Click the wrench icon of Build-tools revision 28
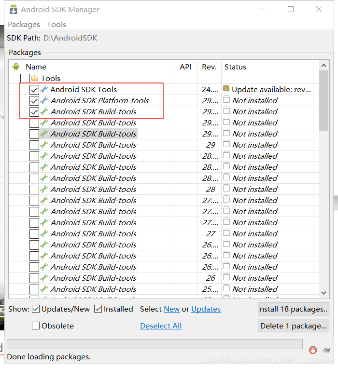This screenshot has width=338, height=368. 44,189
